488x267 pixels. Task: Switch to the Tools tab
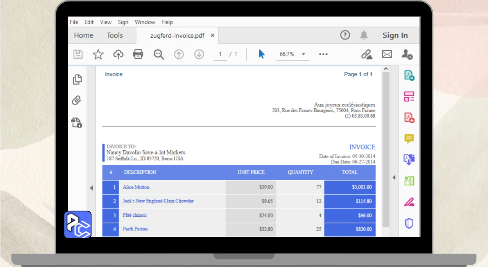(115, 35)
